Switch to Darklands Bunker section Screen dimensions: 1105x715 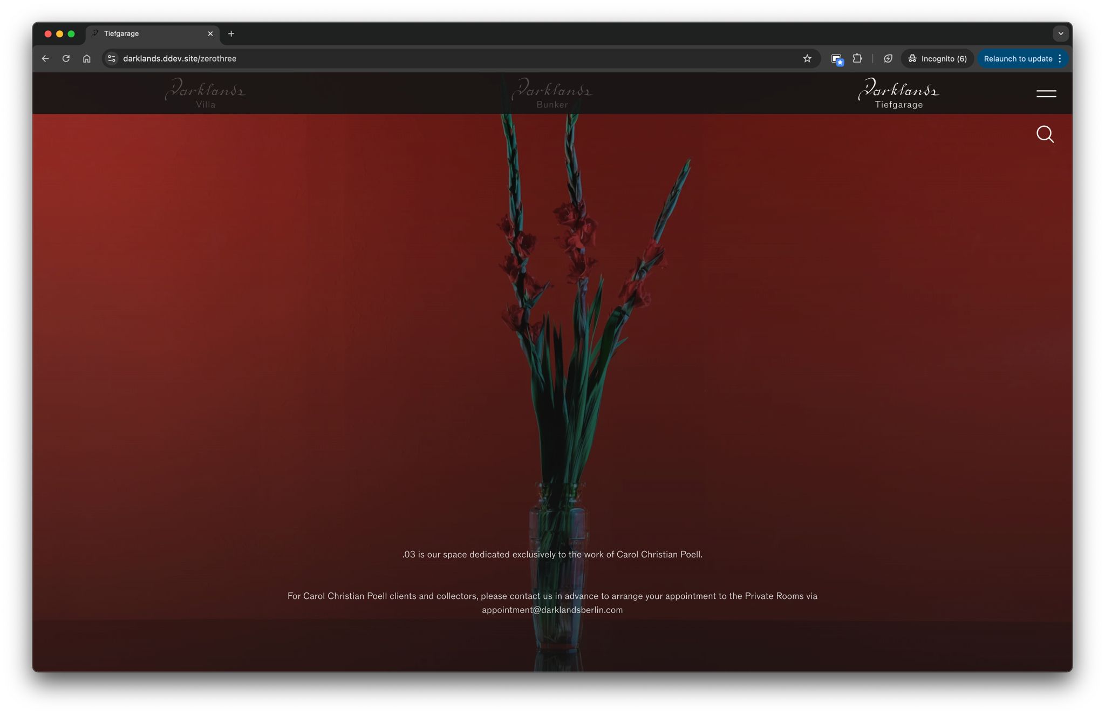552,93
